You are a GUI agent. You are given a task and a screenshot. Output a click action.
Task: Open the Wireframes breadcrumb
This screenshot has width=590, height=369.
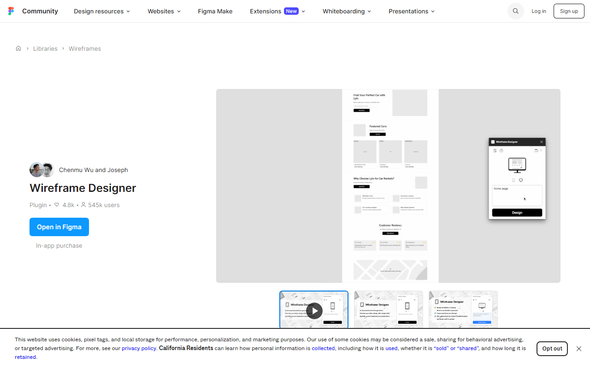tap(85, 48)
